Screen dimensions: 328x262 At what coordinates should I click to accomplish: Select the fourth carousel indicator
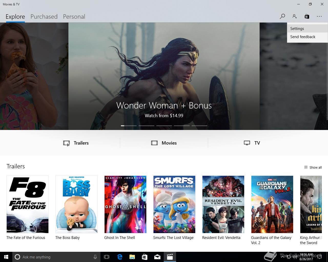[x=182, y=126]
